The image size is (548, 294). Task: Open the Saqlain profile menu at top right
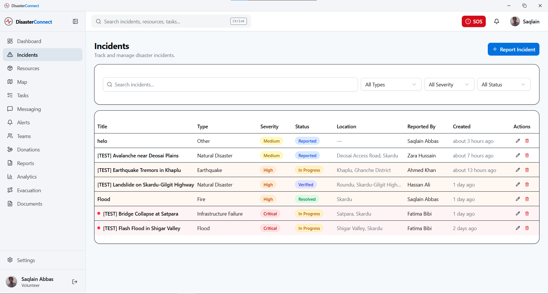(x=525, y=22)
